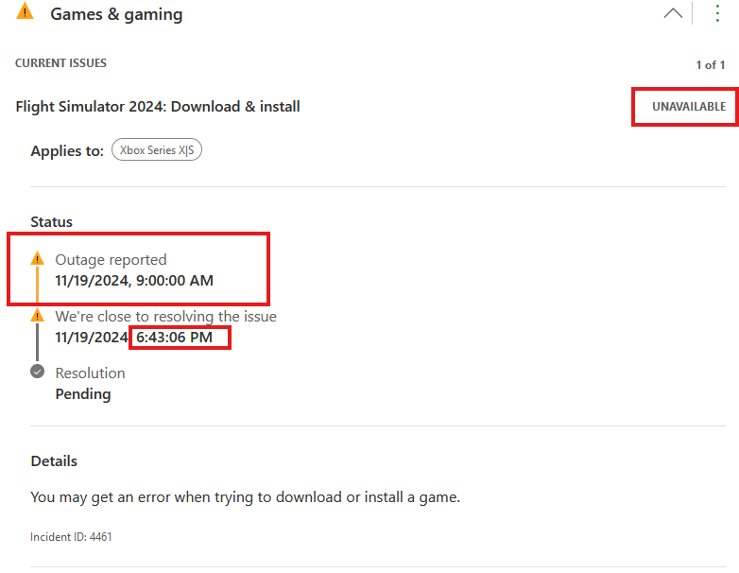Click the CURRENT ISSUES label

coord(60,63)
